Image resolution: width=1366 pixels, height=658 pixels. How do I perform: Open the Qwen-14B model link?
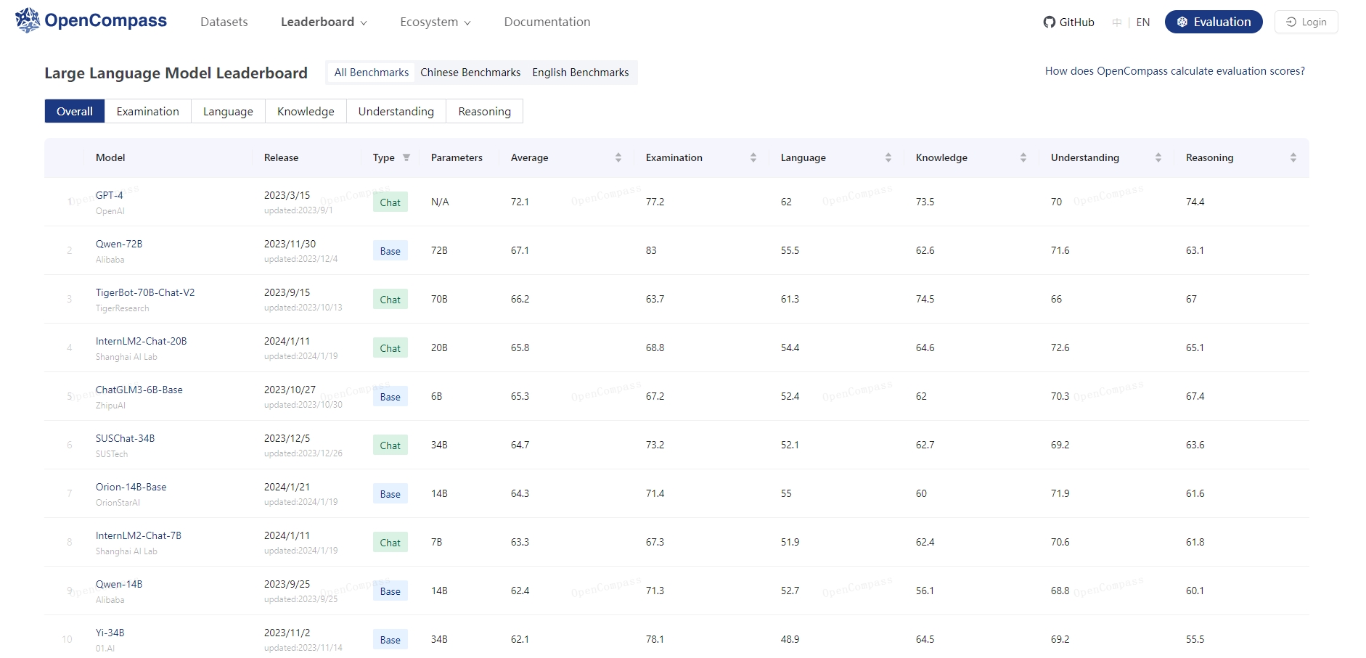coord(119,584)
